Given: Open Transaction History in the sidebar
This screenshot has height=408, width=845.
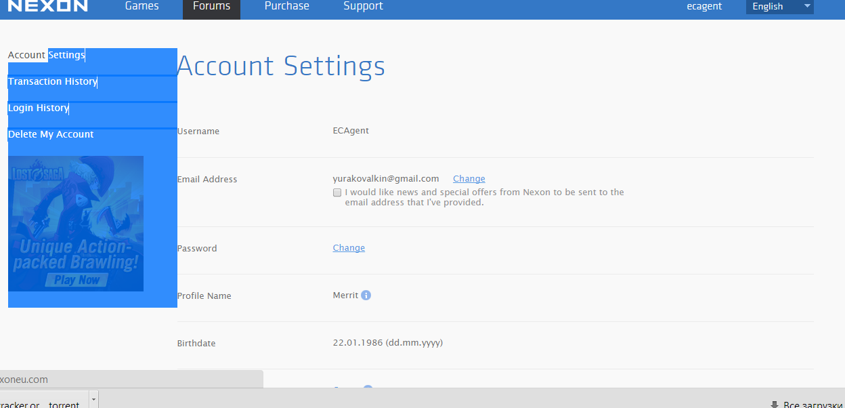Looking at the screenshot, I should pyautogui.click(x=53, y=81).
